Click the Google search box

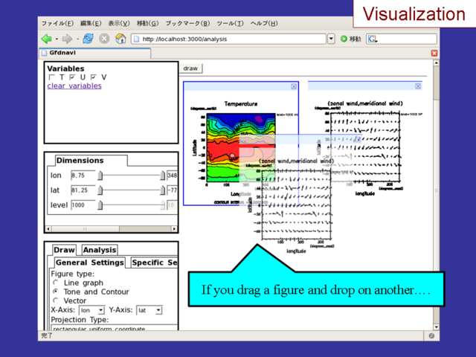(402, 39)
